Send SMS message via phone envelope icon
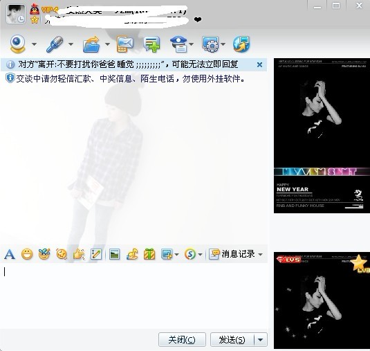Image resolution: width=370 pixels, height=351 pixels. pyautogui.click(x=124, y=44)
